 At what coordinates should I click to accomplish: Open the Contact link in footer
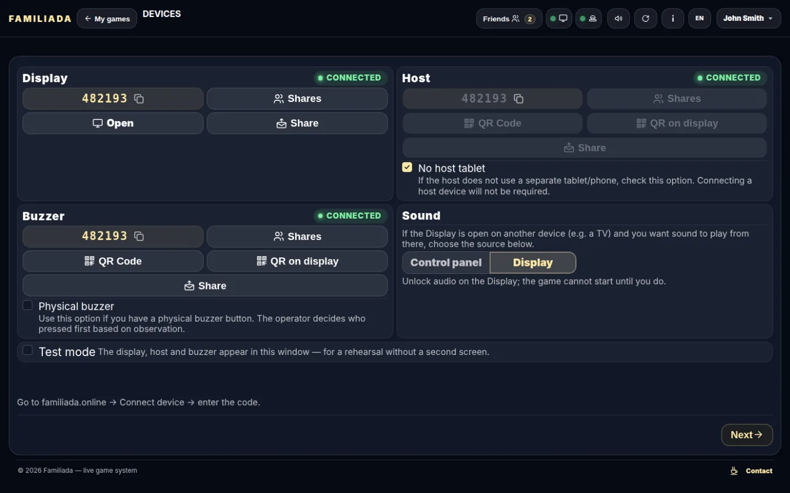pyautogui.click(x=759, y=471)
